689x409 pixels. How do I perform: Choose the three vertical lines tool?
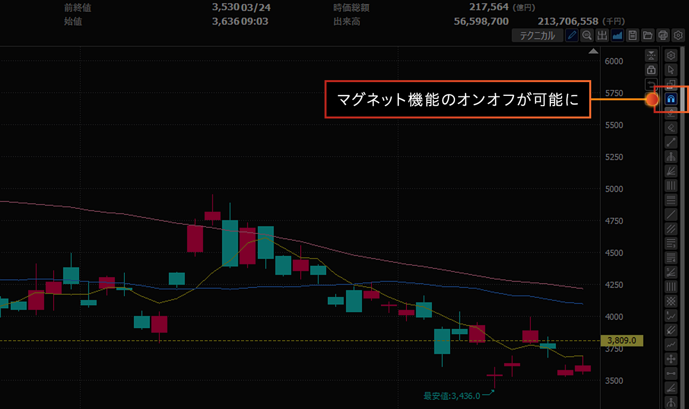tap(671, 185)
